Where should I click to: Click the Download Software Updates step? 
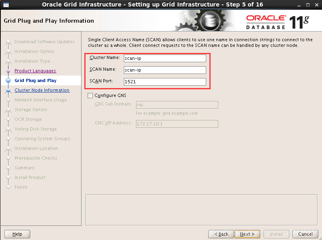click(44, 42)
